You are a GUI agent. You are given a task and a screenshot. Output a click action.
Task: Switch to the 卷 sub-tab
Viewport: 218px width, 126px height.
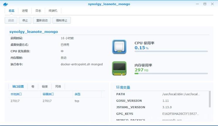click(x=33, y=87)
